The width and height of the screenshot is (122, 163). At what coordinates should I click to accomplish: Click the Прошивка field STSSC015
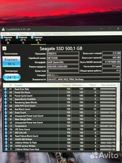tap(63, 54)
